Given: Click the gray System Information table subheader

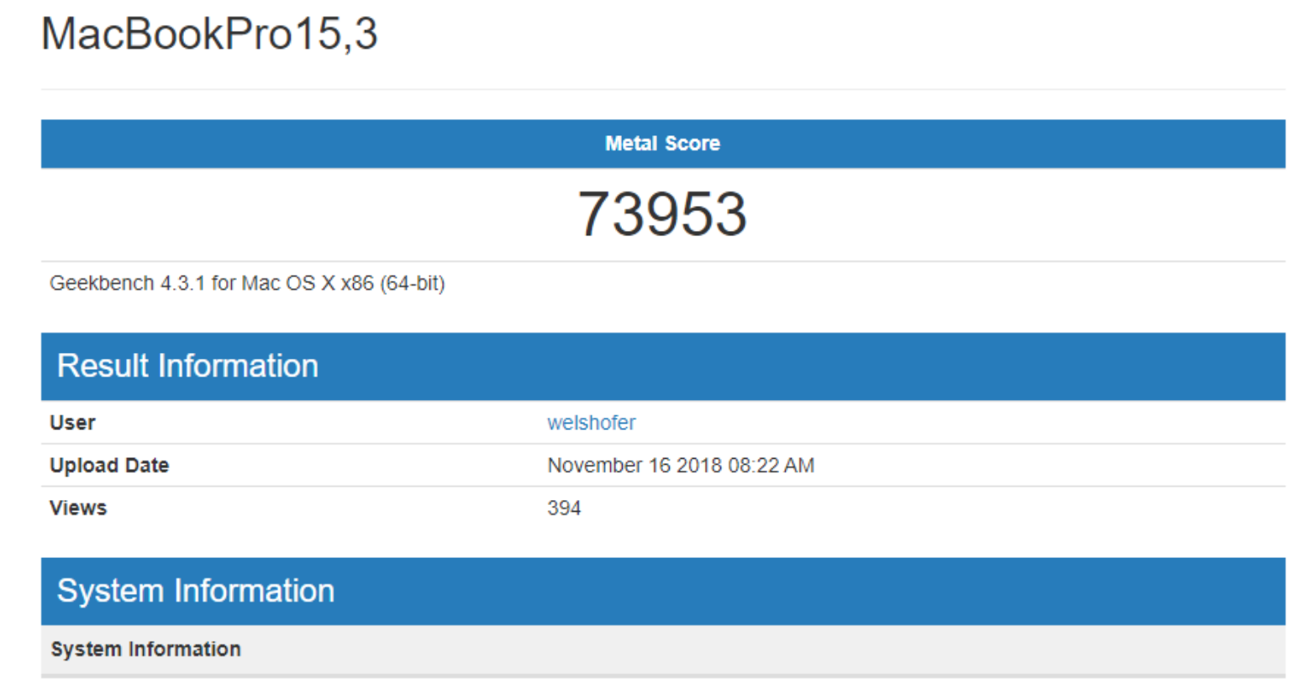Looking at the screenshot, I should click(x=663, y=650).
